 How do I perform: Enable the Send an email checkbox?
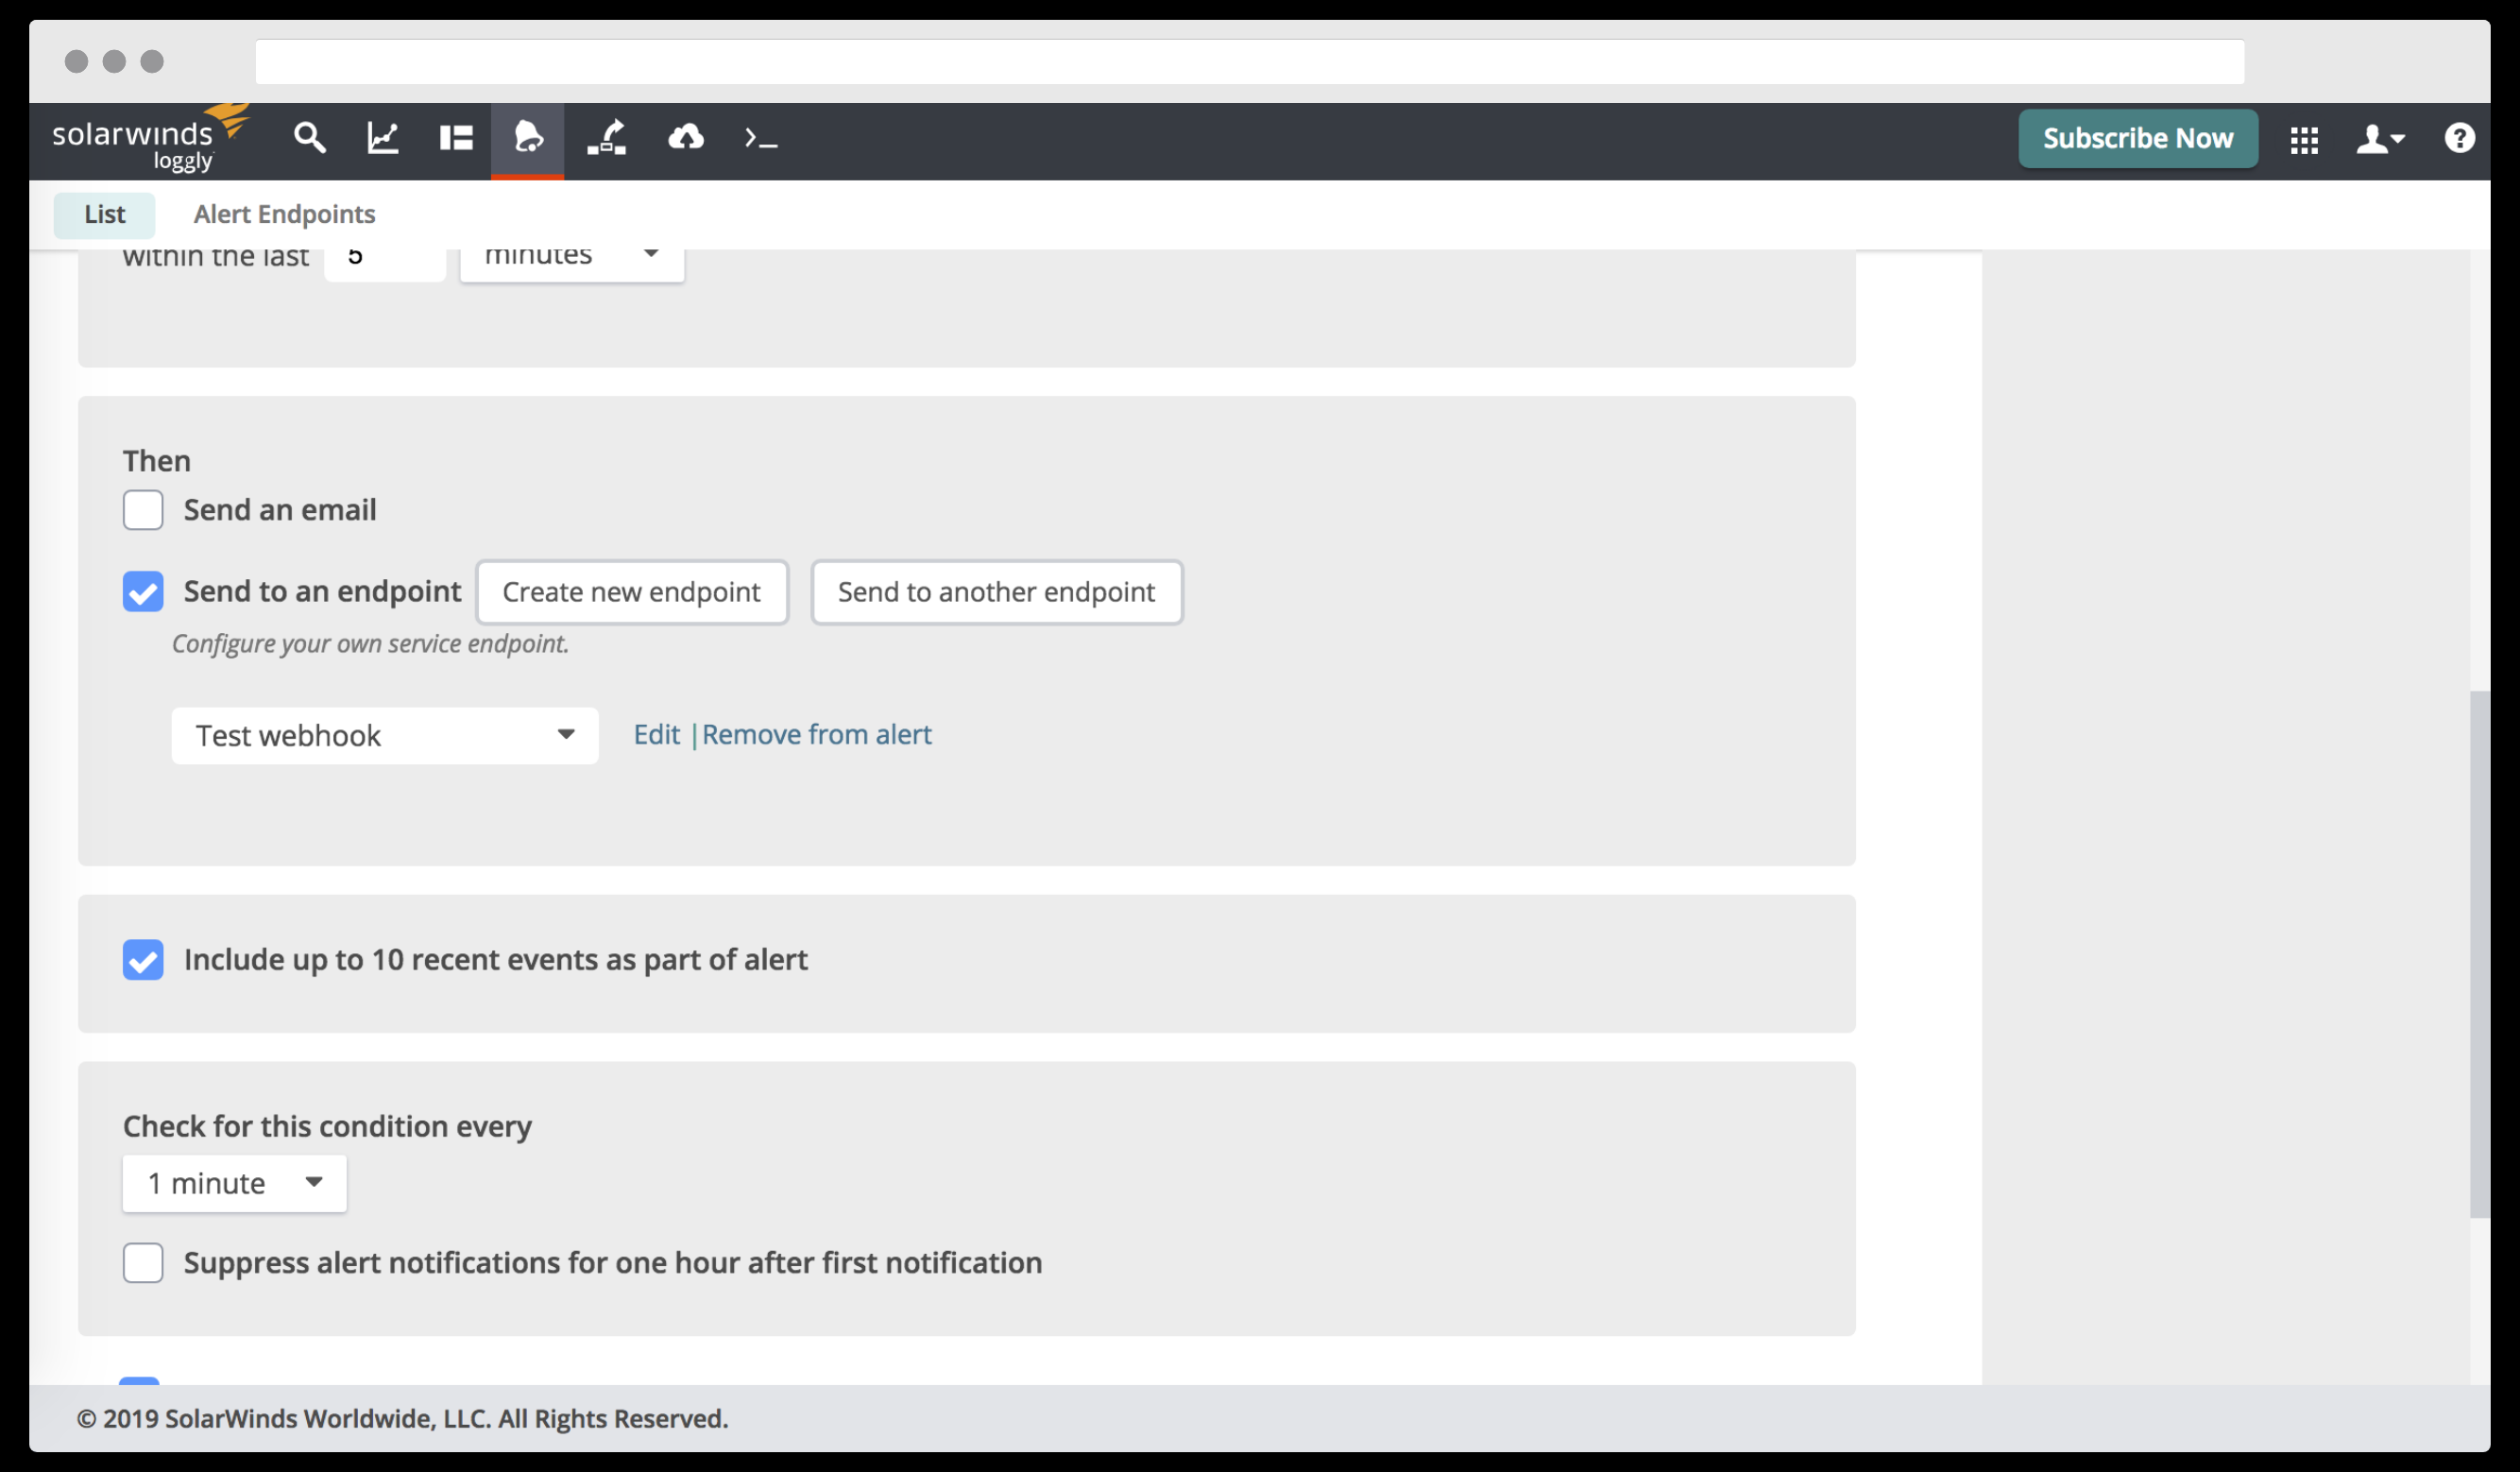click(143, 510)
